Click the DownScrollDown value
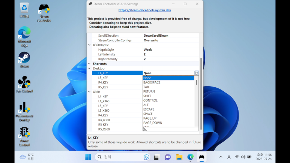290x163 pixels. coord(156,36)
